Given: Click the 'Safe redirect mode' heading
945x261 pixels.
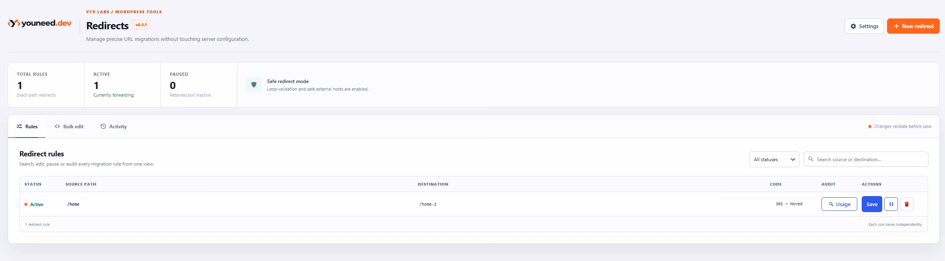Looking at the screenshot, I should [288, 81].
